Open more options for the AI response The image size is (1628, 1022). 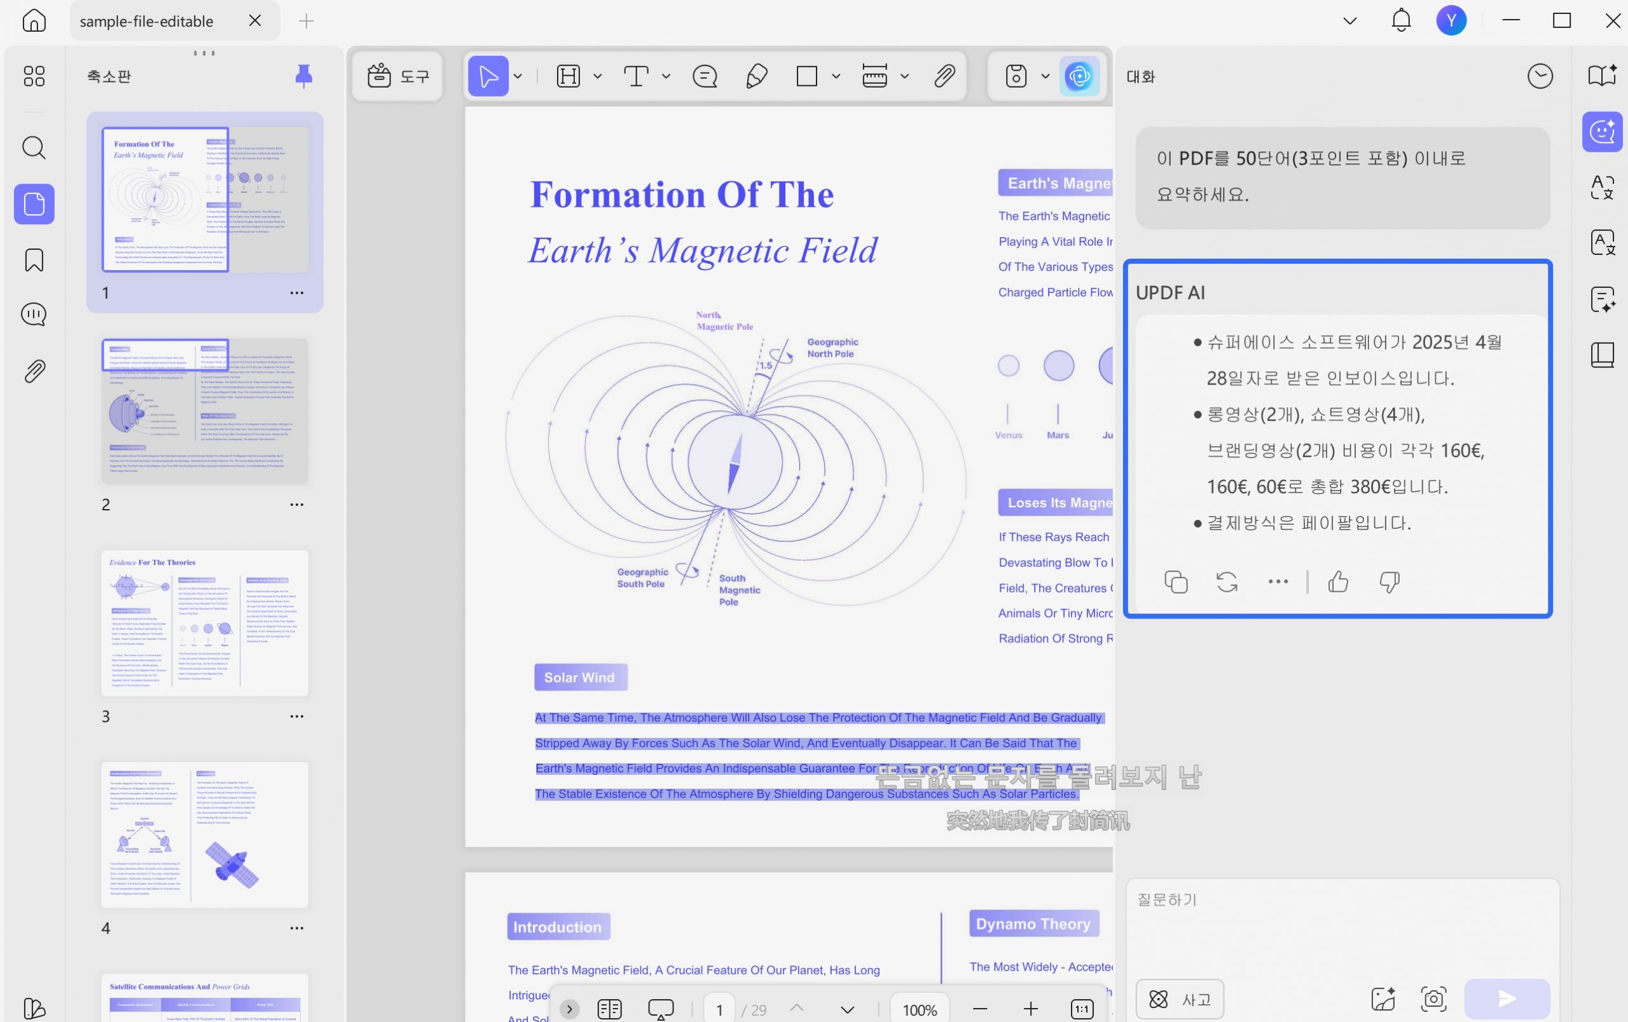pyautogui.click(x=1278, y=582)
